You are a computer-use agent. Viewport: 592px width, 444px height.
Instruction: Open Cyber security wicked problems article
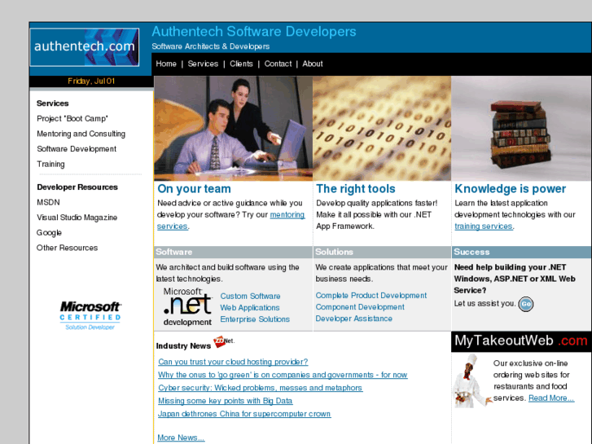coord(260,388)
